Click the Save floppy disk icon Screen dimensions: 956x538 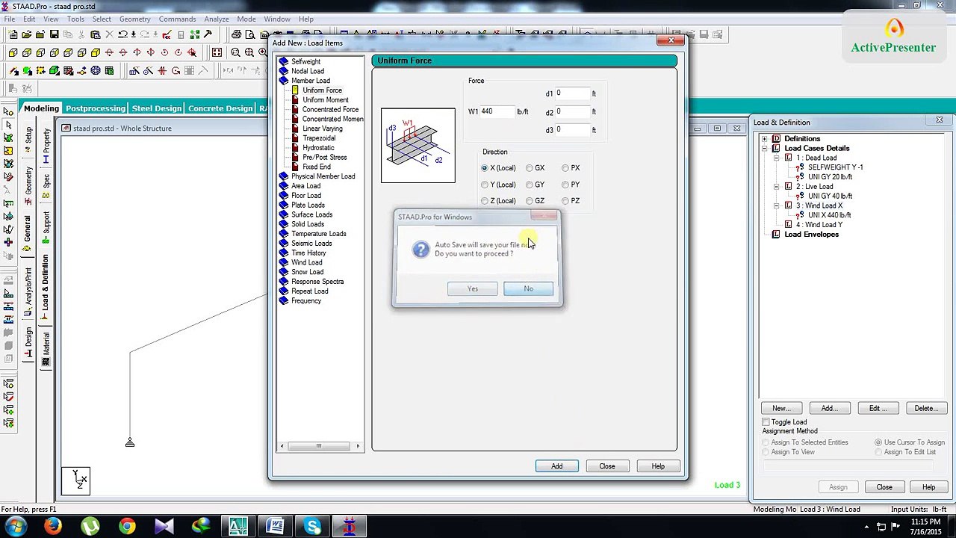(x=54, y=34)
